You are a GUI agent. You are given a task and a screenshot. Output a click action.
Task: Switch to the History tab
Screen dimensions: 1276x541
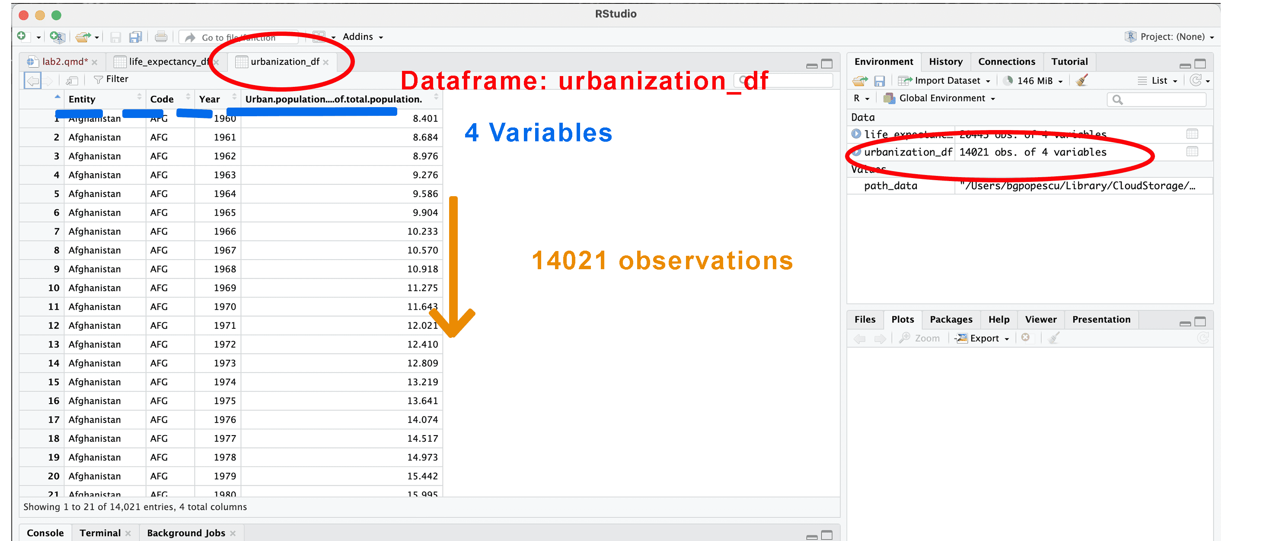945,61
